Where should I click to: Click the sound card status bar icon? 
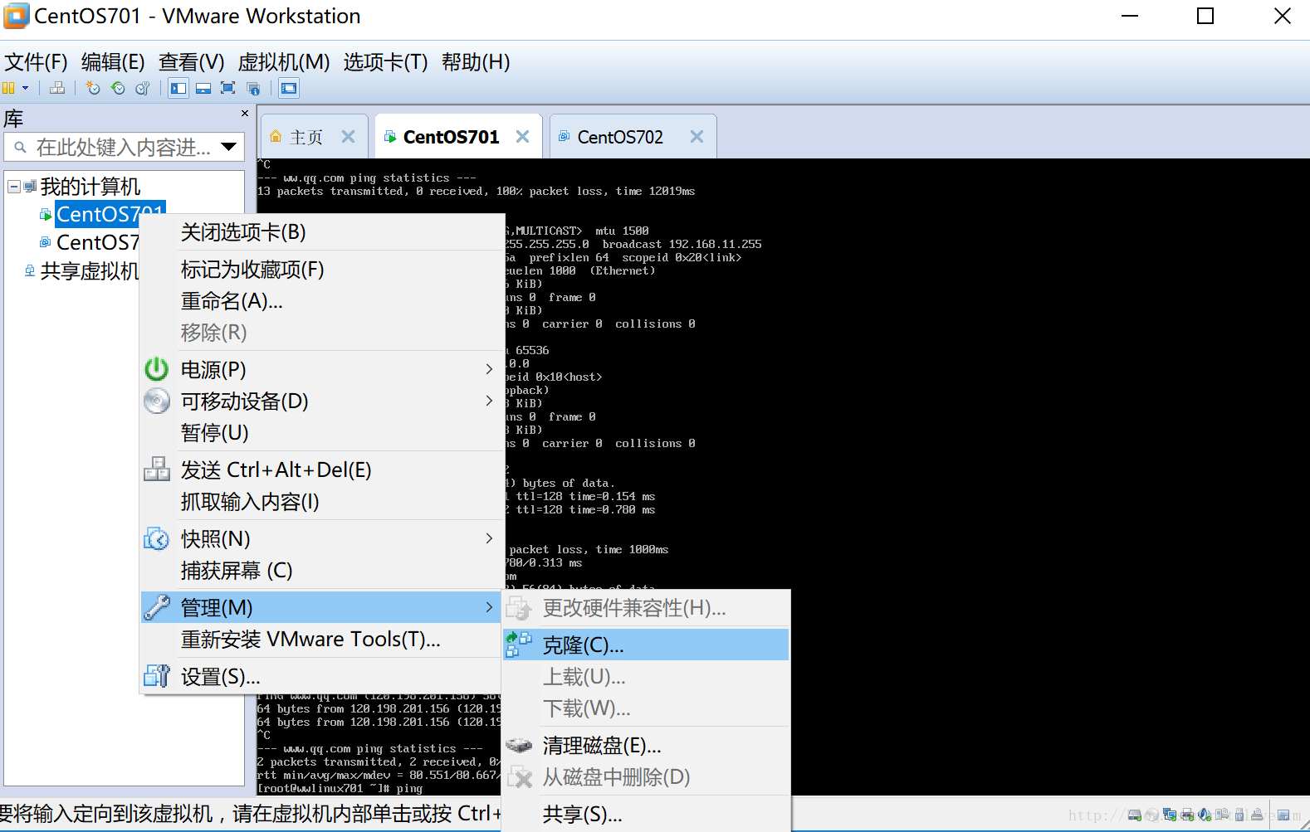1205,815
